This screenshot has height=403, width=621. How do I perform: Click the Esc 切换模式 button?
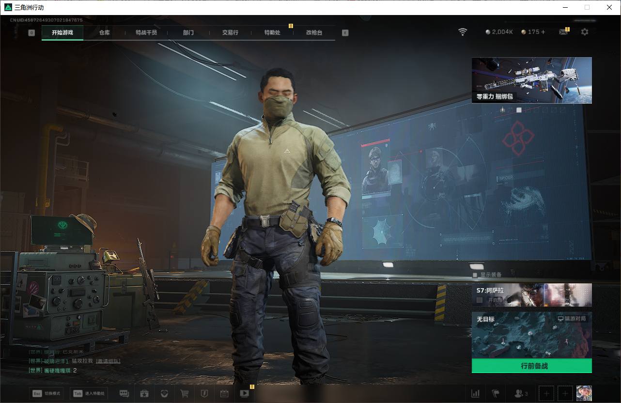[x=47, y=393]
